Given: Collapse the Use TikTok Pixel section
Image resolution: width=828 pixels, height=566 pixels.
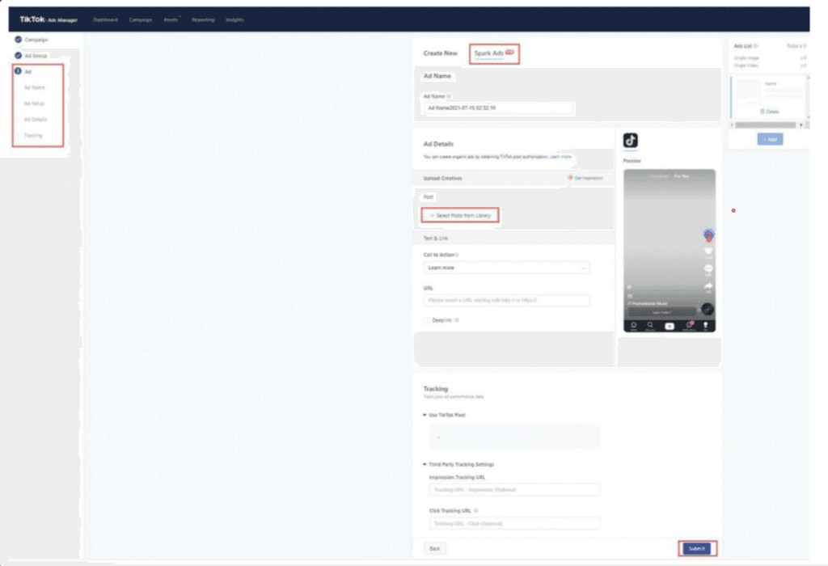Looking at the screenshot, I should [x=425, y=415].
